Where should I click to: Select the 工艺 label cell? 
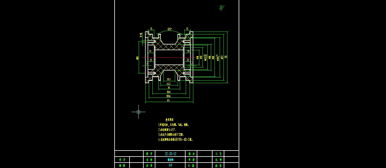click(218, 154)
